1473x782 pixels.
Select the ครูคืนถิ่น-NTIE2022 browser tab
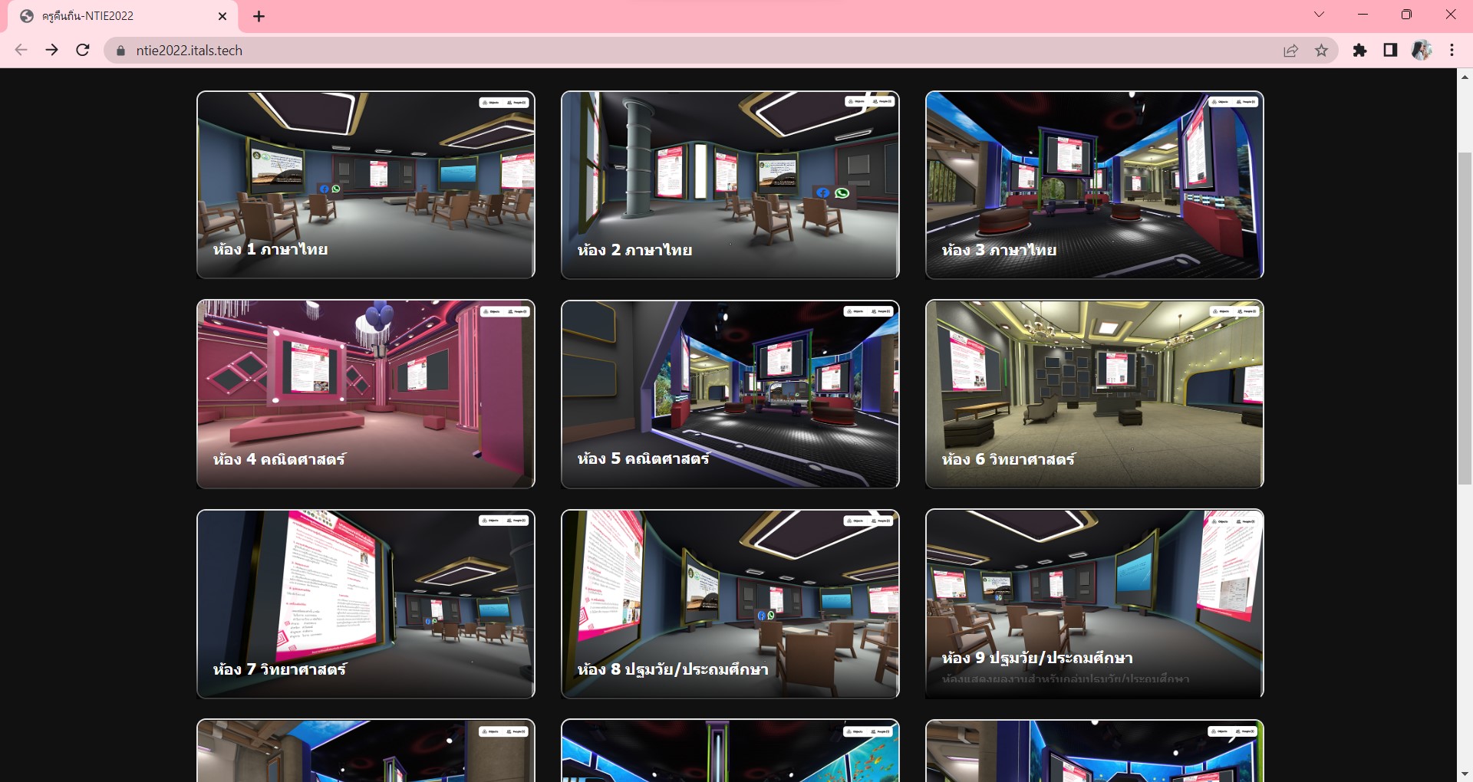click(x=115, y=16)
